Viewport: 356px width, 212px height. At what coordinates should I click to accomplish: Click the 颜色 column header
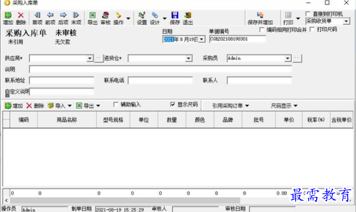click(200, 120)
